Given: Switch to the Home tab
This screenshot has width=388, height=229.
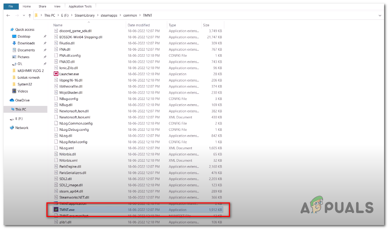Looking at the screenshot, I should pos(27,6).
